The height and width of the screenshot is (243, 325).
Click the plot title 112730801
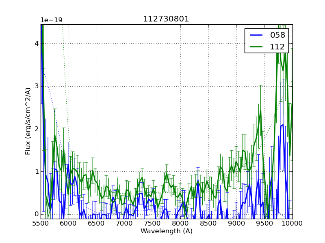[166, 19]
